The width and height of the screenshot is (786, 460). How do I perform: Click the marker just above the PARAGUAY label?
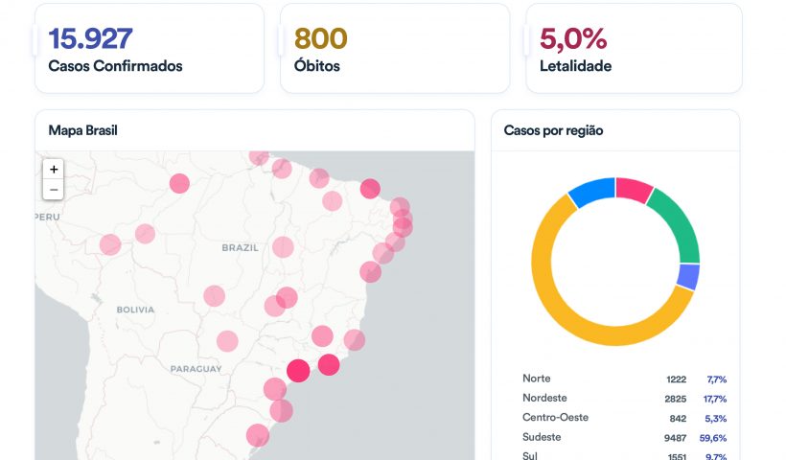(x=227, y=341)
